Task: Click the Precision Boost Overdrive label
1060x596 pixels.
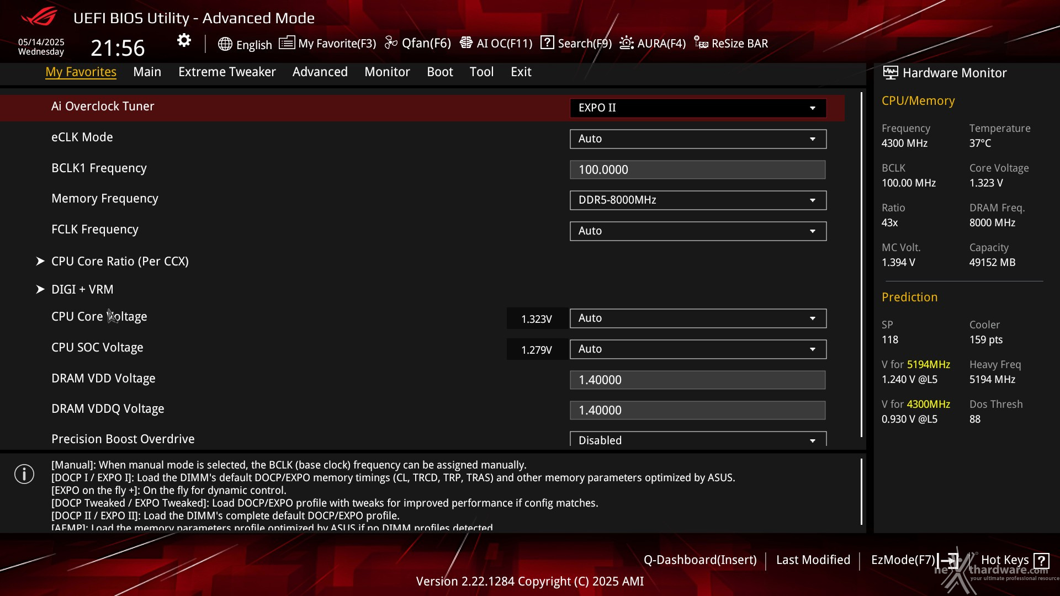Action: click(x=123, y=439)
